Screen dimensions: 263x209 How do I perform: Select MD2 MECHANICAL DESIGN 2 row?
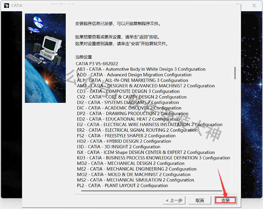131,163
